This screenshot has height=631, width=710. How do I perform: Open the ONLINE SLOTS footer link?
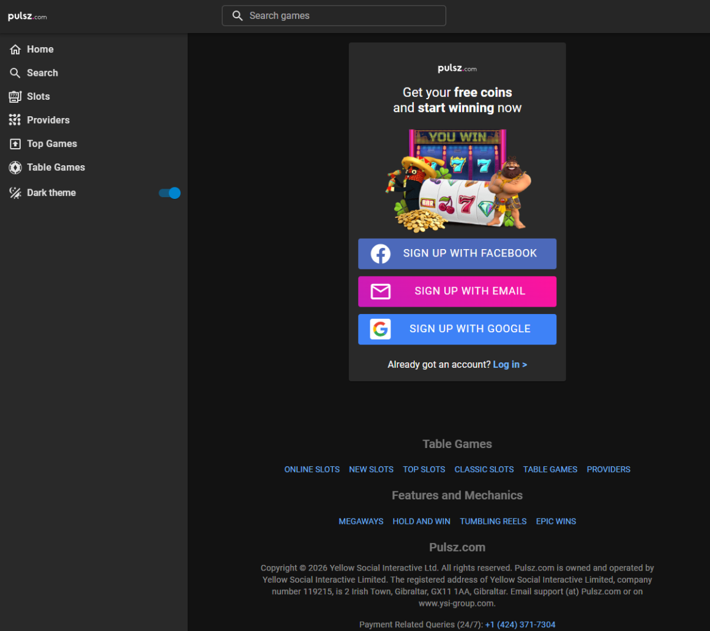312,469
